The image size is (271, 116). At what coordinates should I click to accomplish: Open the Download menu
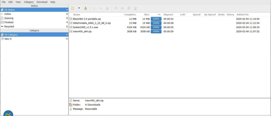tap(42, 2)
